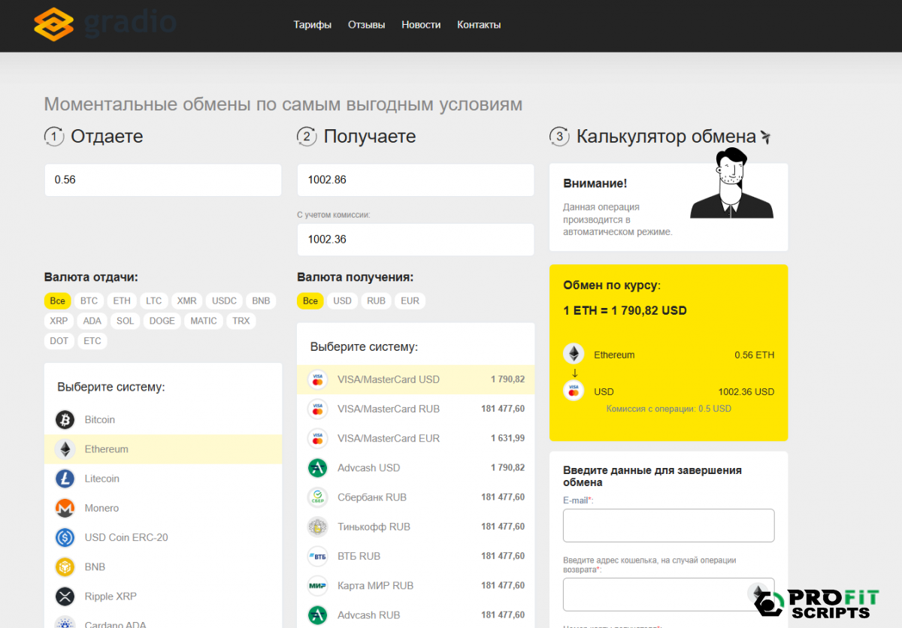Open the Тарифы menu item

(x=312, y=25)
